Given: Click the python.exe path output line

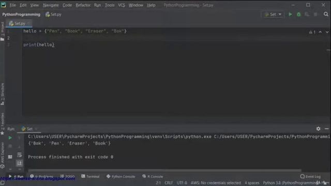Looking at the screenshot, I should coord(178,136).
